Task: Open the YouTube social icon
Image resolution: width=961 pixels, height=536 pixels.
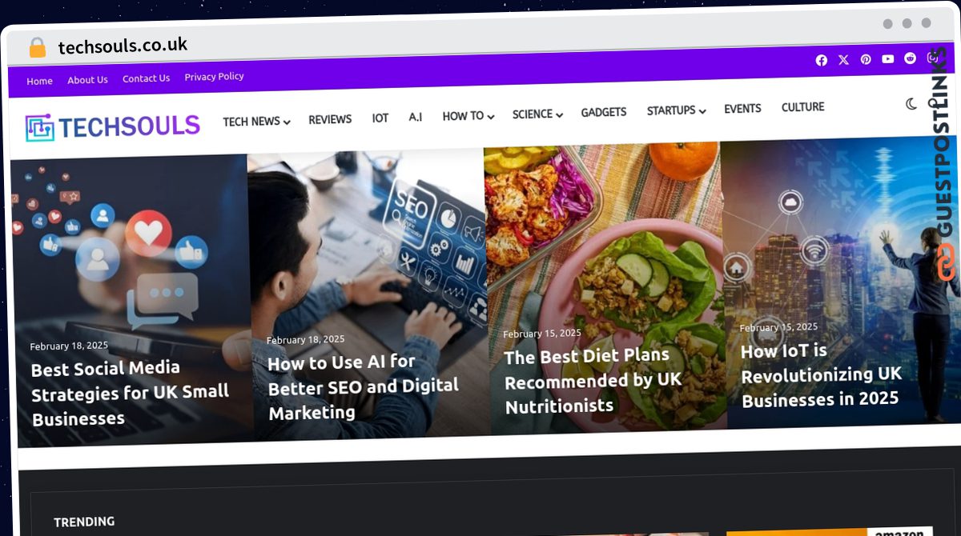Action: tap(888, 59)
